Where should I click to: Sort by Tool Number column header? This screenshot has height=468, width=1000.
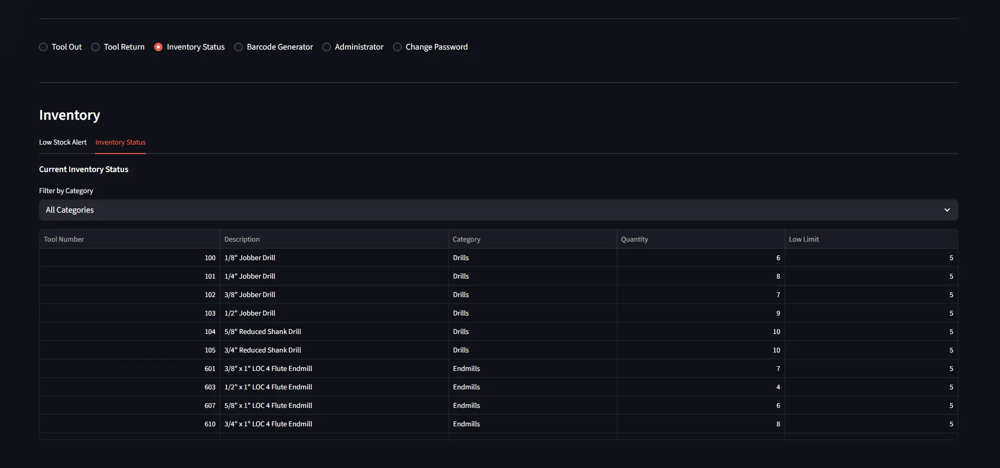coord(64,240)
